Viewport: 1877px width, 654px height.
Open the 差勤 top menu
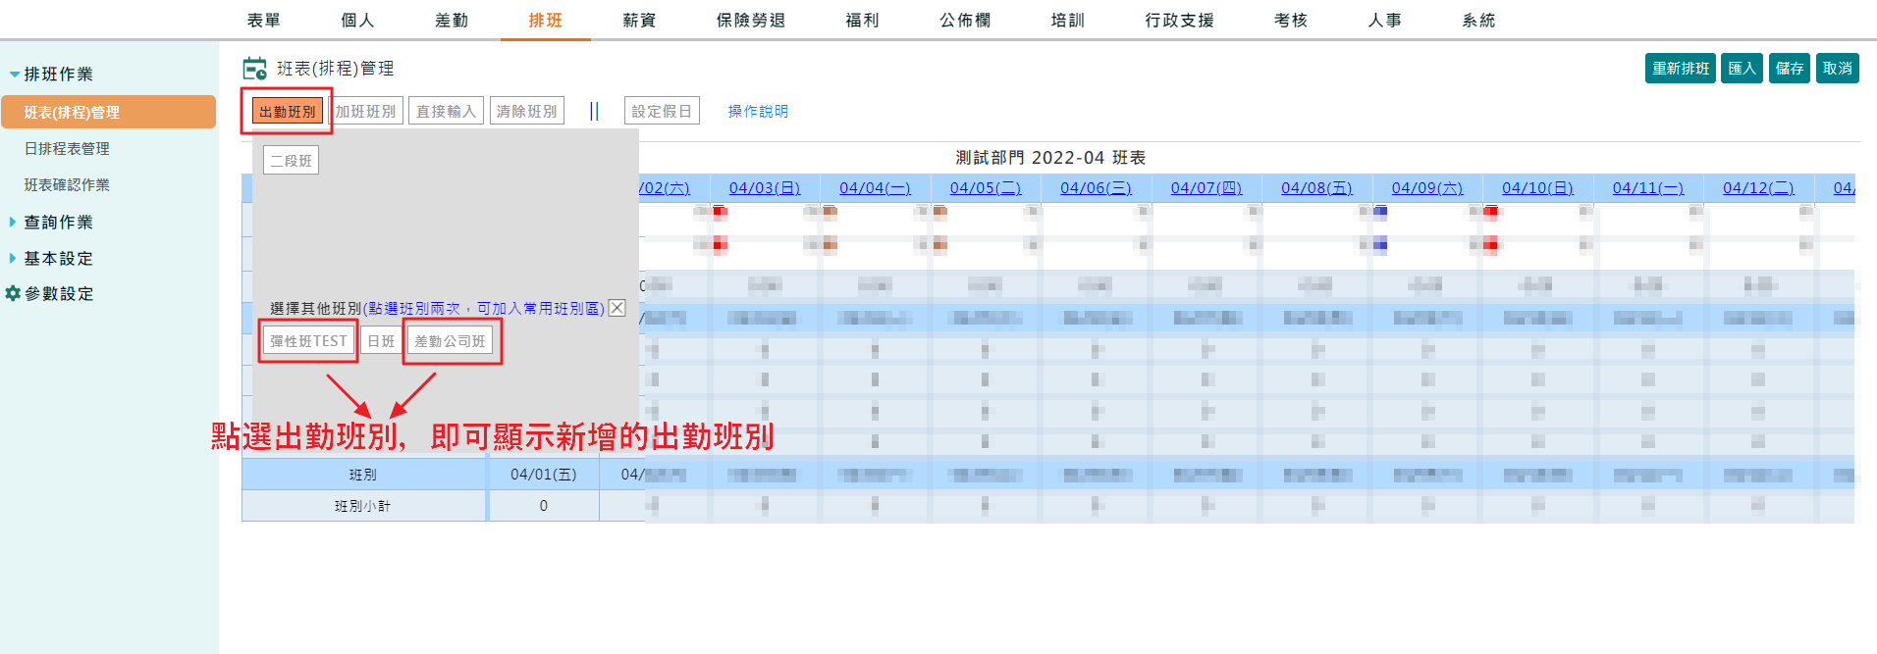[452, 21]
